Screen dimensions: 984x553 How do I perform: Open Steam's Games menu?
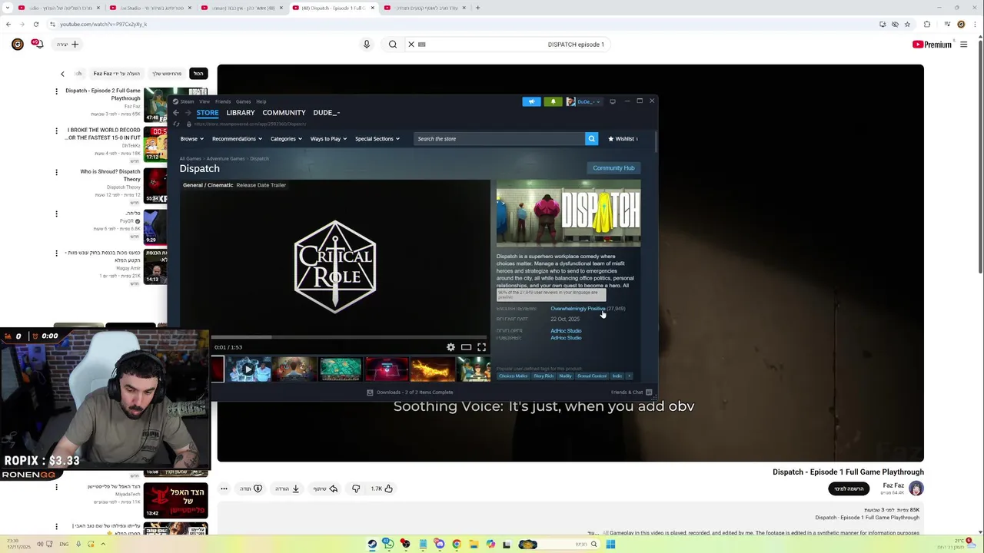point(243,101)
